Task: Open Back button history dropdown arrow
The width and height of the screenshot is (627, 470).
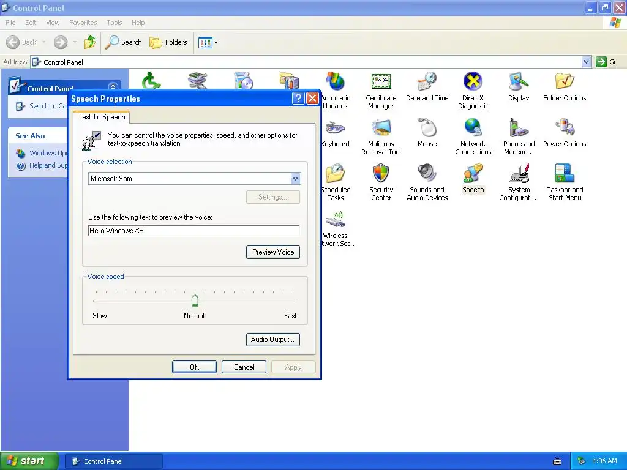Action: (43, 42)
